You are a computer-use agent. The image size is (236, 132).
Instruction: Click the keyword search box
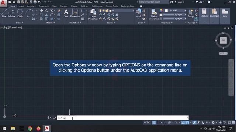click(153, 2)
